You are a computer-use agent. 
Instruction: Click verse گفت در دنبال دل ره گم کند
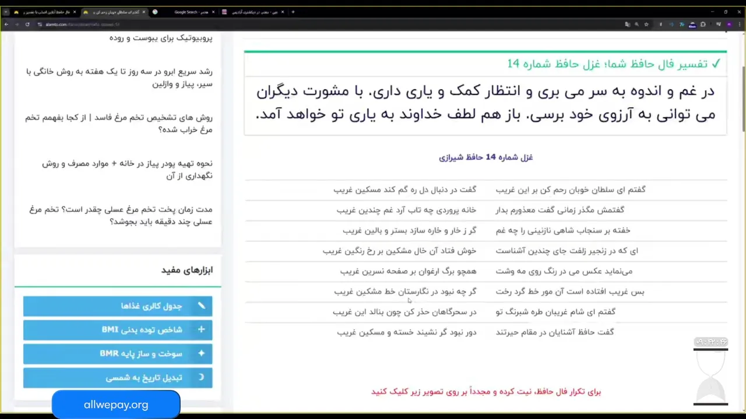pos(404,190)
